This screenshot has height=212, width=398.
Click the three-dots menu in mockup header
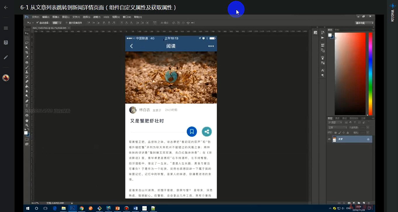click(x=211, y=46)
